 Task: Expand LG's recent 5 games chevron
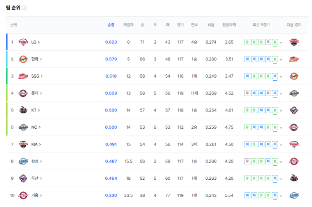[x=281, y=42]
